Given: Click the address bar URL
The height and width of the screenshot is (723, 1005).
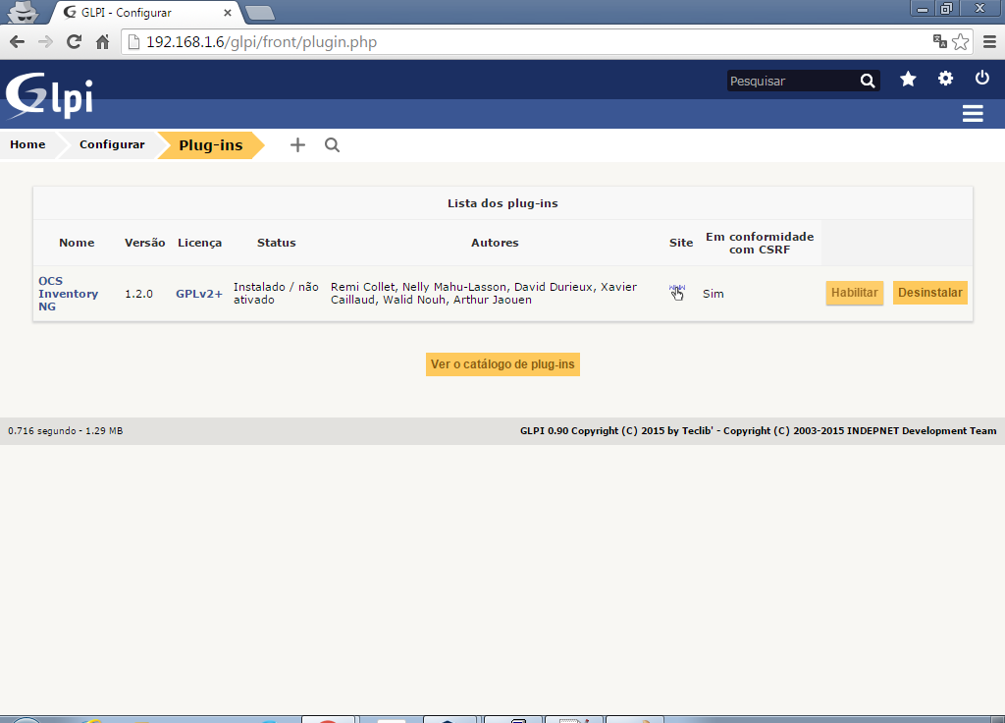Looking at the screenshot, I should pos(261,42).
